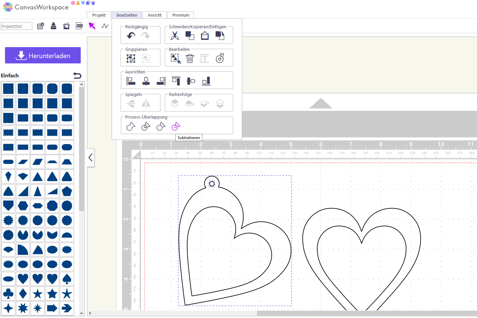Open the Premium tab

(181, 15)
